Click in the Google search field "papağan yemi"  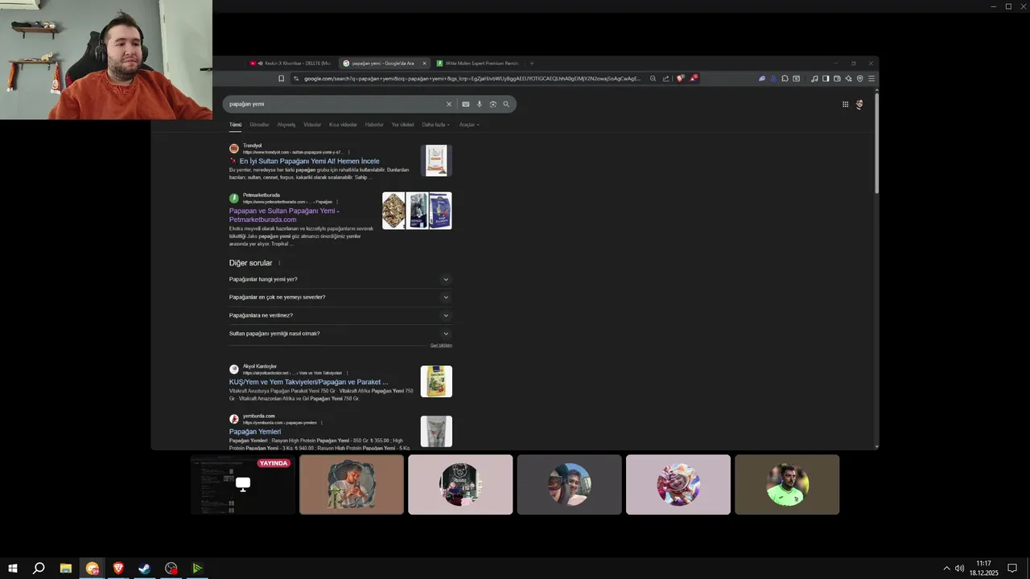pyautogui.click(x=334, y=104)
